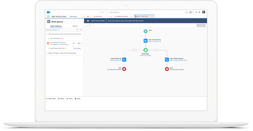The height and width of the screenshot is (131, 253).
Task: Select the Email Open hexagon node
Action: point(146,50)
